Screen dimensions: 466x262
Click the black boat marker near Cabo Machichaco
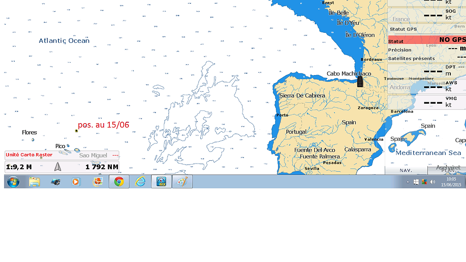point(360,81)
